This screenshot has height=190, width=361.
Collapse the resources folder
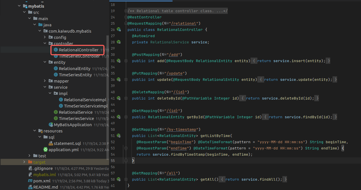click(x=34, y=131)
